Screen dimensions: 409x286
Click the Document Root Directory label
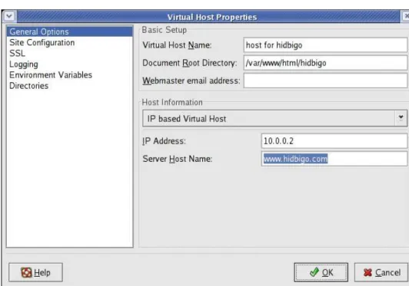(190, 63)
